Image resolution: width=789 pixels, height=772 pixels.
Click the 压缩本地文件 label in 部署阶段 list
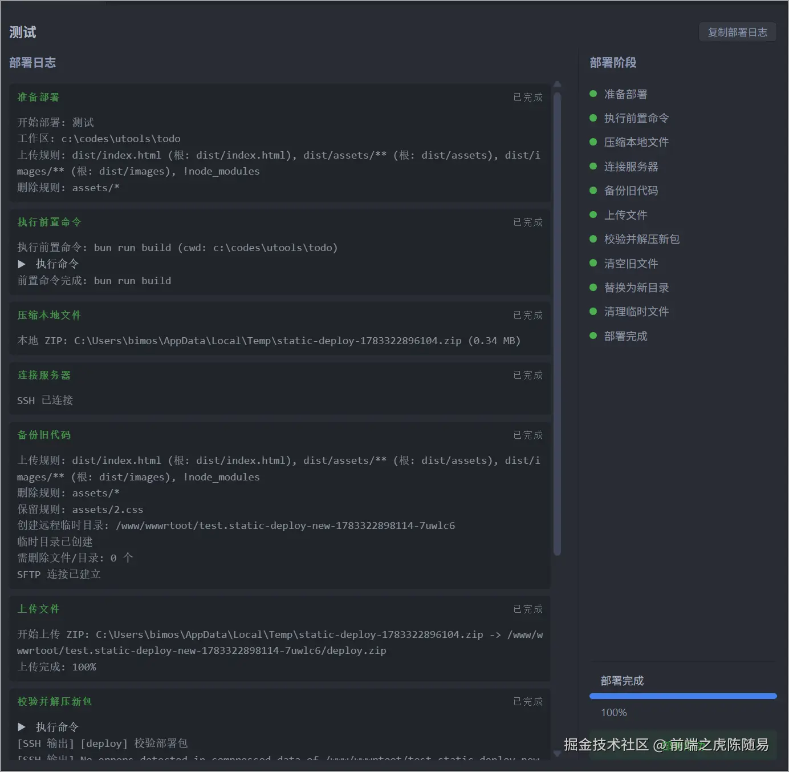(636, 142)
